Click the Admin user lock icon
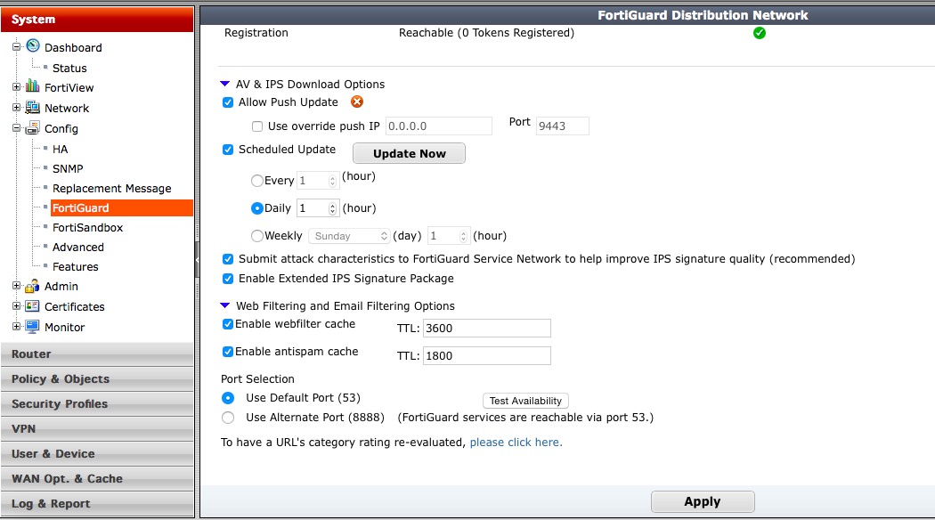The height and width of the screenshot is (520, 935). (x=33, y=287)
